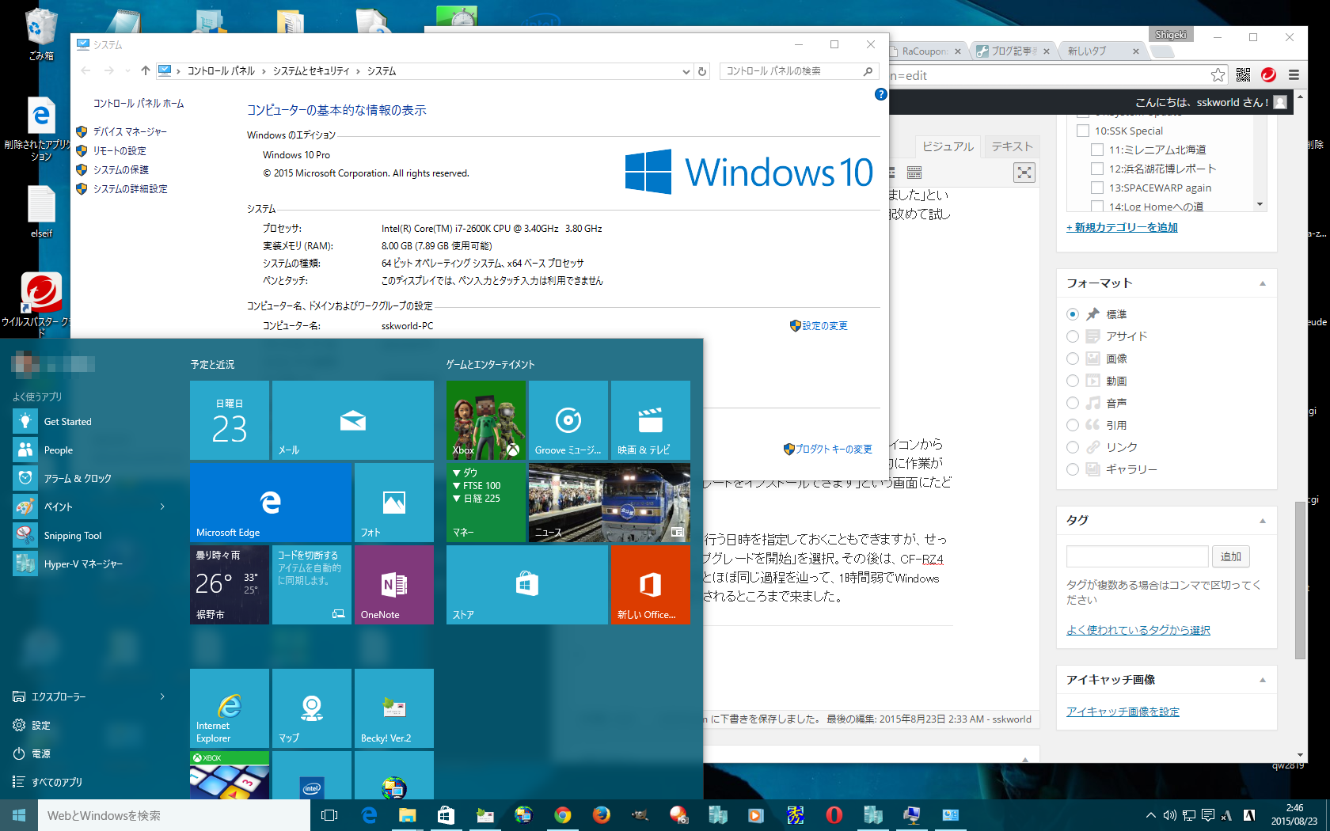Click the Windows Start button

pos(19,815)
